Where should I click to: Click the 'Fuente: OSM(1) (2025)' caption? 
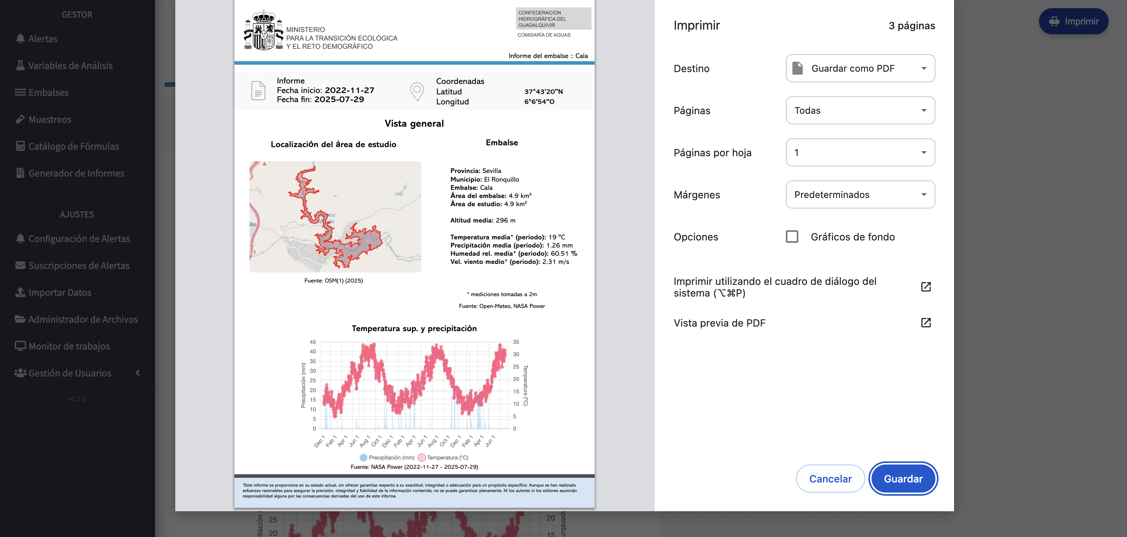click(333, 281)
